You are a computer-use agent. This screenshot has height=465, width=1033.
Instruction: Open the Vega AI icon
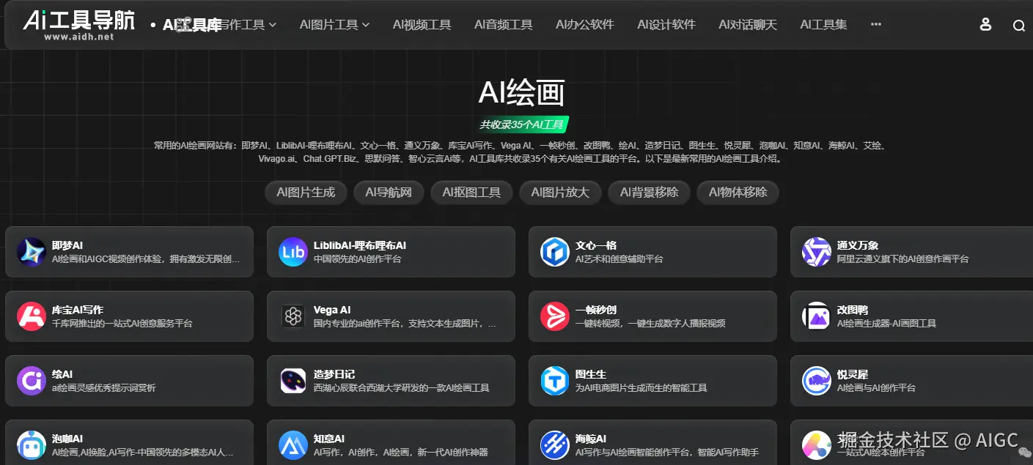point(293,316)
